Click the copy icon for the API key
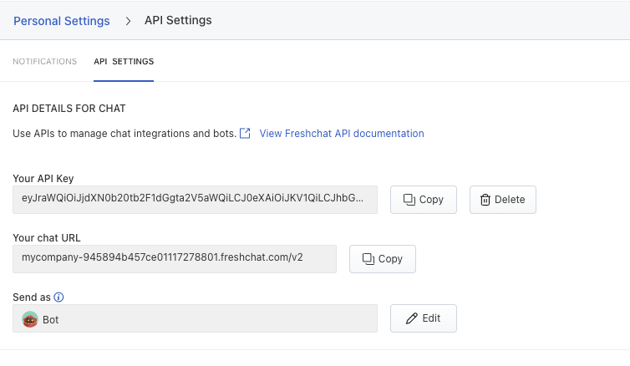The image size is (630, 366). click(x=409, y=200)
